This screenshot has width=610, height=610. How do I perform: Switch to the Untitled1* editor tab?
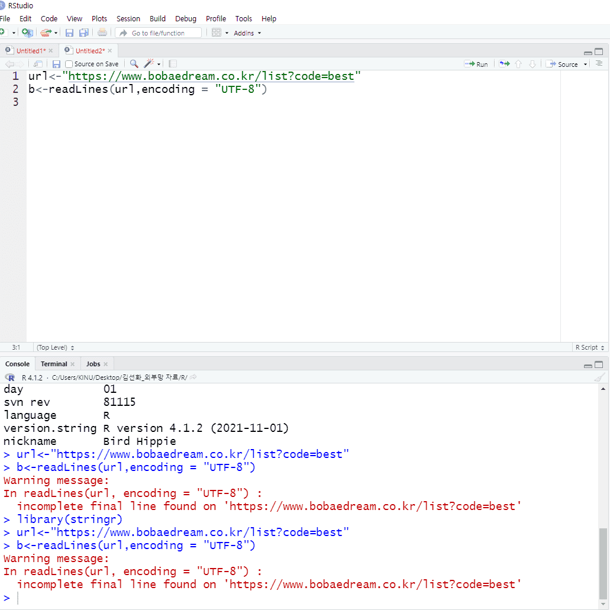coord(31,50)
